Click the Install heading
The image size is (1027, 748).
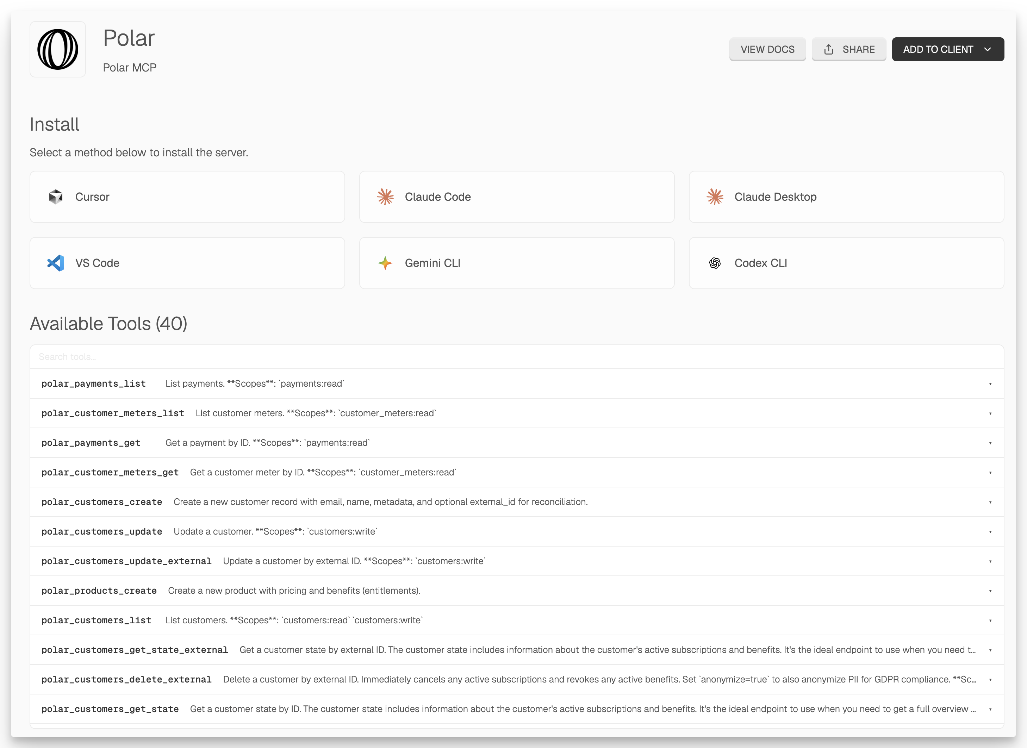tap(54, 125)
